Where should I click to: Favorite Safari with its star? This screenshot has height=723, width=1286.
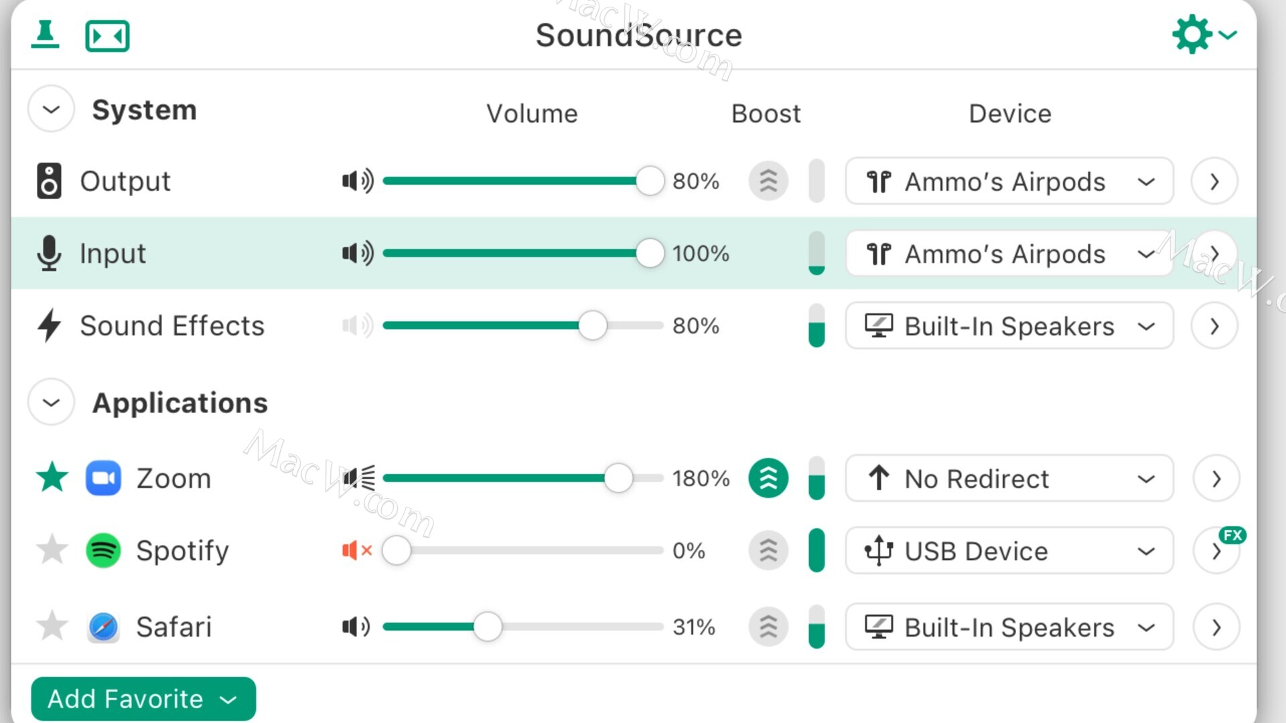(x=52, y=626)
